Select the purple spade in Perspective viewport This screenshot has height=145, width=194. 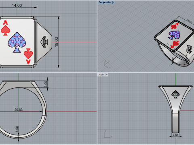(x=174, y=35)
